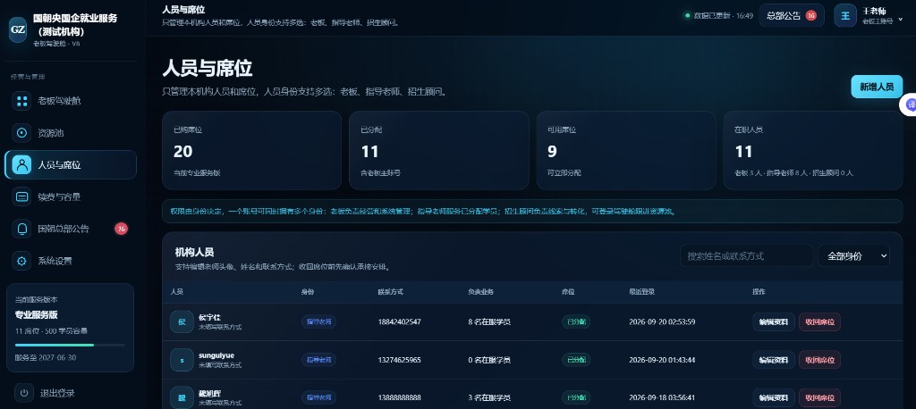Click the 最近登录 column header
This screenshot has width=916, height=409.
click(641, 291)
